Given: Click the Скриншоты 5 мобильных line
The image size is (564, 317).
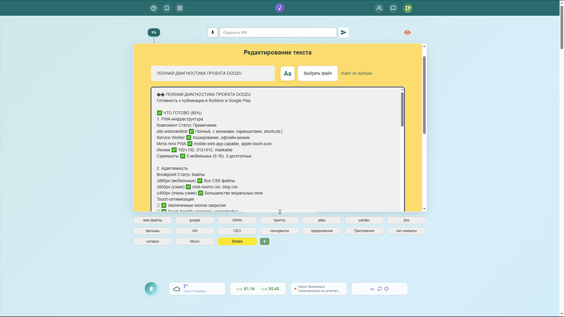Looking at the screenshot, I should click(x=205, y=156).
